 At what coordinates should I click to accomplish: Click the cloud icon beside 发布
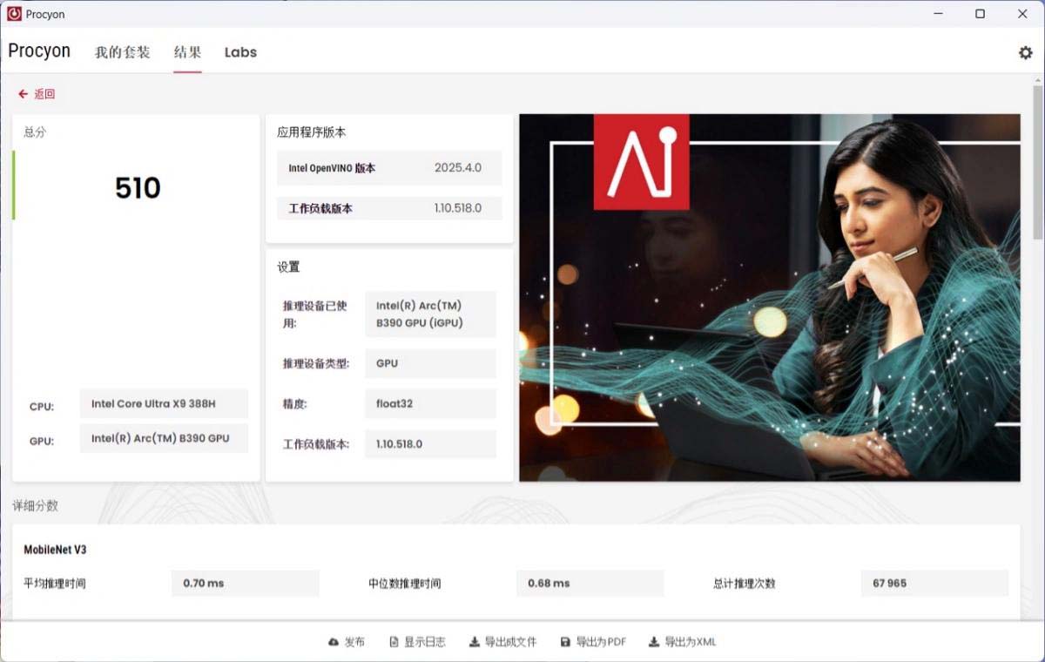(x=334, y=642)
